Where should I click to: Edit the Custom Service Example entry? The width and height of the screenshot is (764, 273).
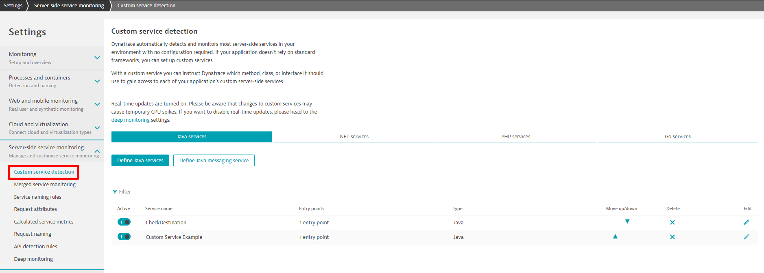[746, 237]
